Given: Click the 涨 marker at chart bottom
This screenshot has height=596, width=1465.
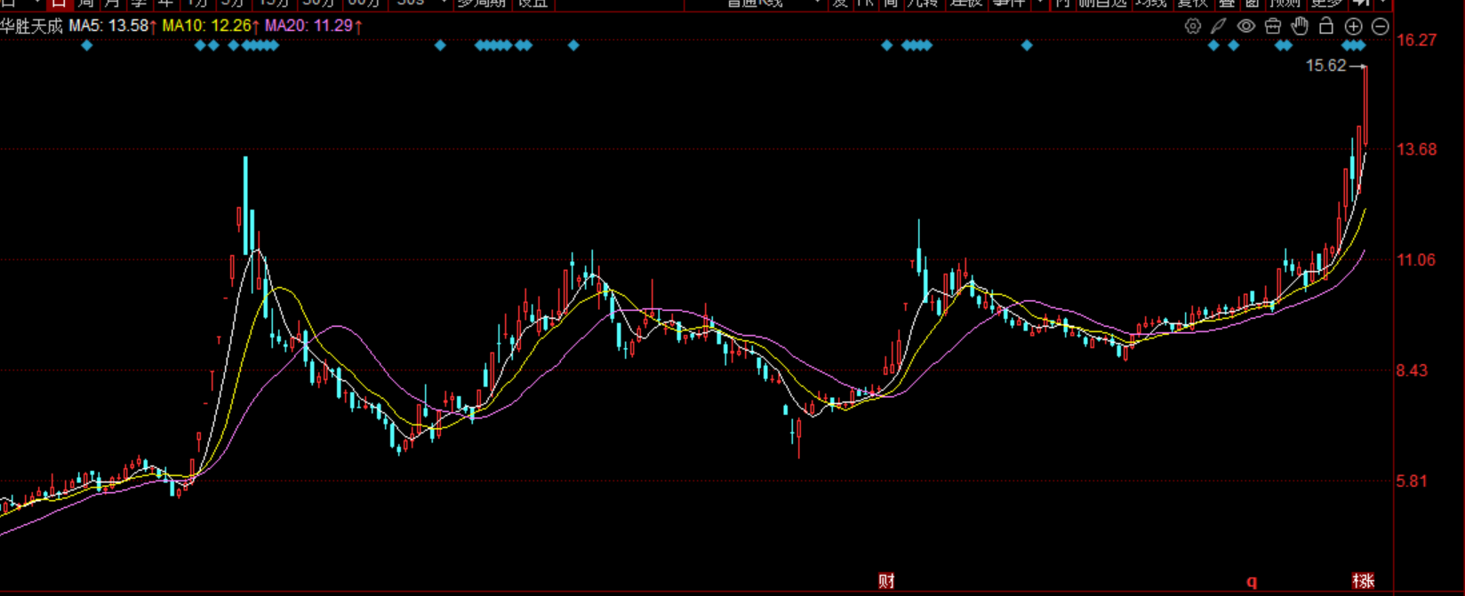Looking at the screenshot, I should coord(1364,582).
